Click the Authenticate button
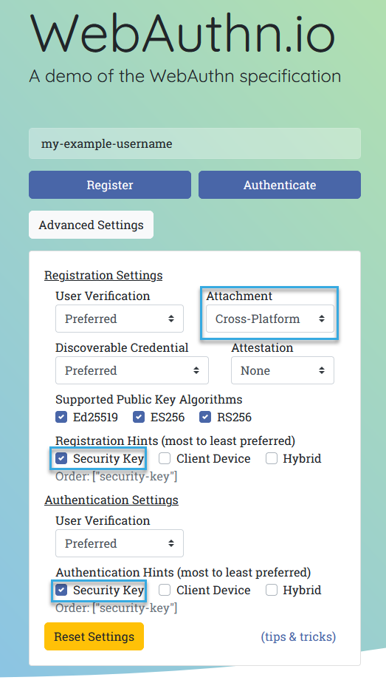The width and height of the screenshot is (386, 680). point(280,185)
